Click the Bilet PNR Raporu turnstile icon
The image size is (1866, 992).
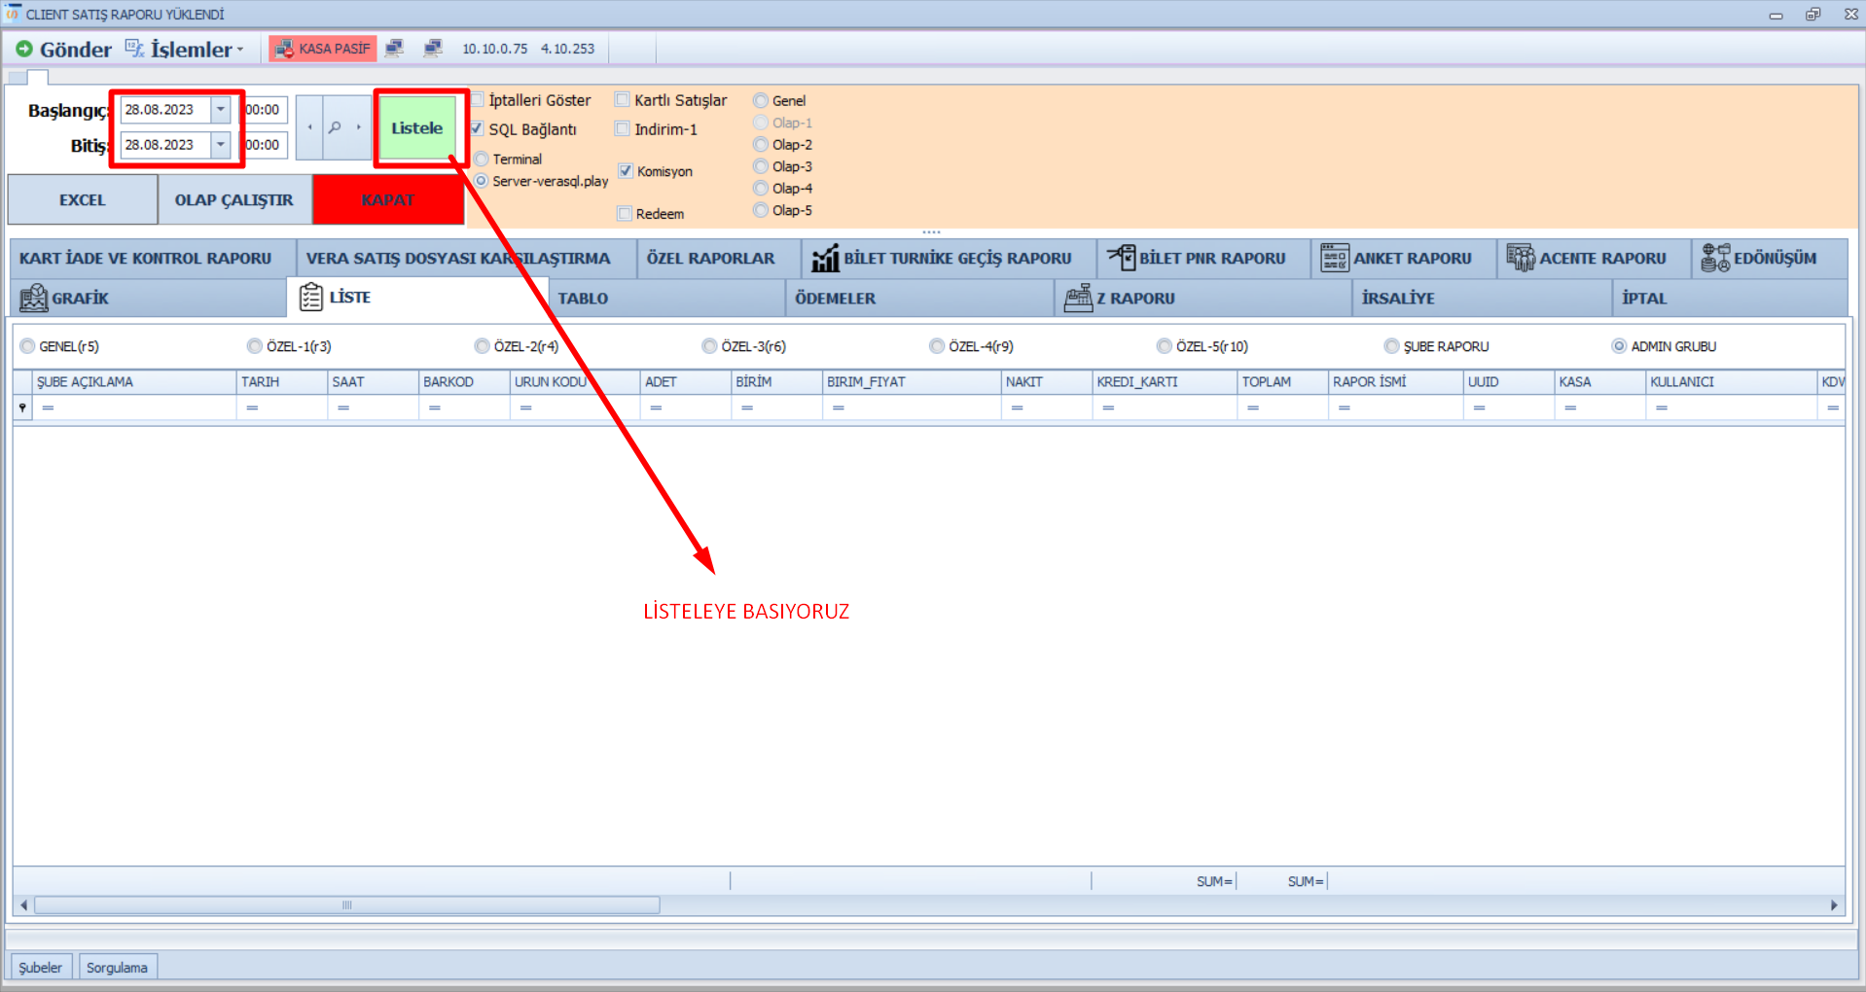point(1122,258)
